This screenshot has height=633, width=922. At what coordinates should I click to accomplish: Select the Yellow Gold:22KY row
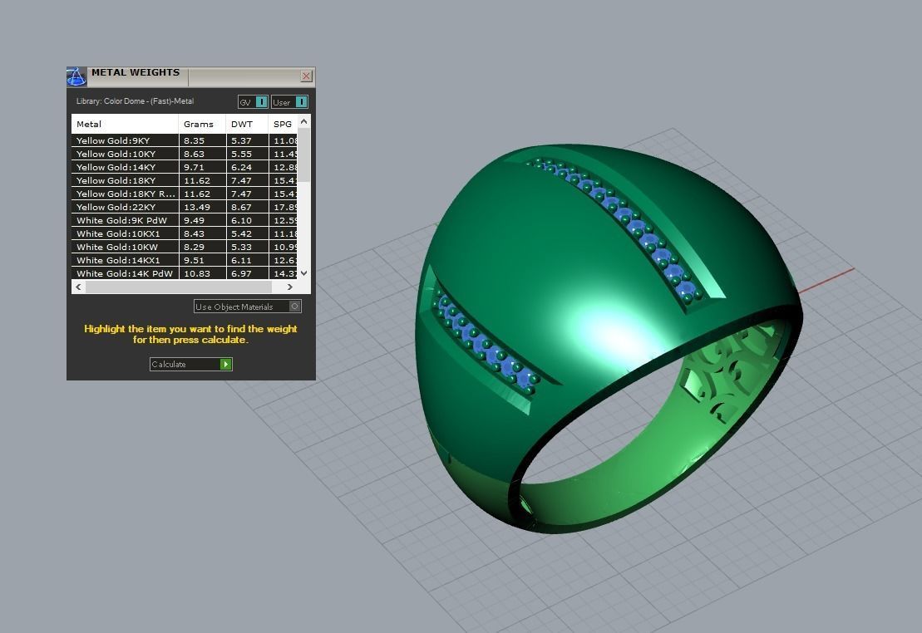point(184,207)
